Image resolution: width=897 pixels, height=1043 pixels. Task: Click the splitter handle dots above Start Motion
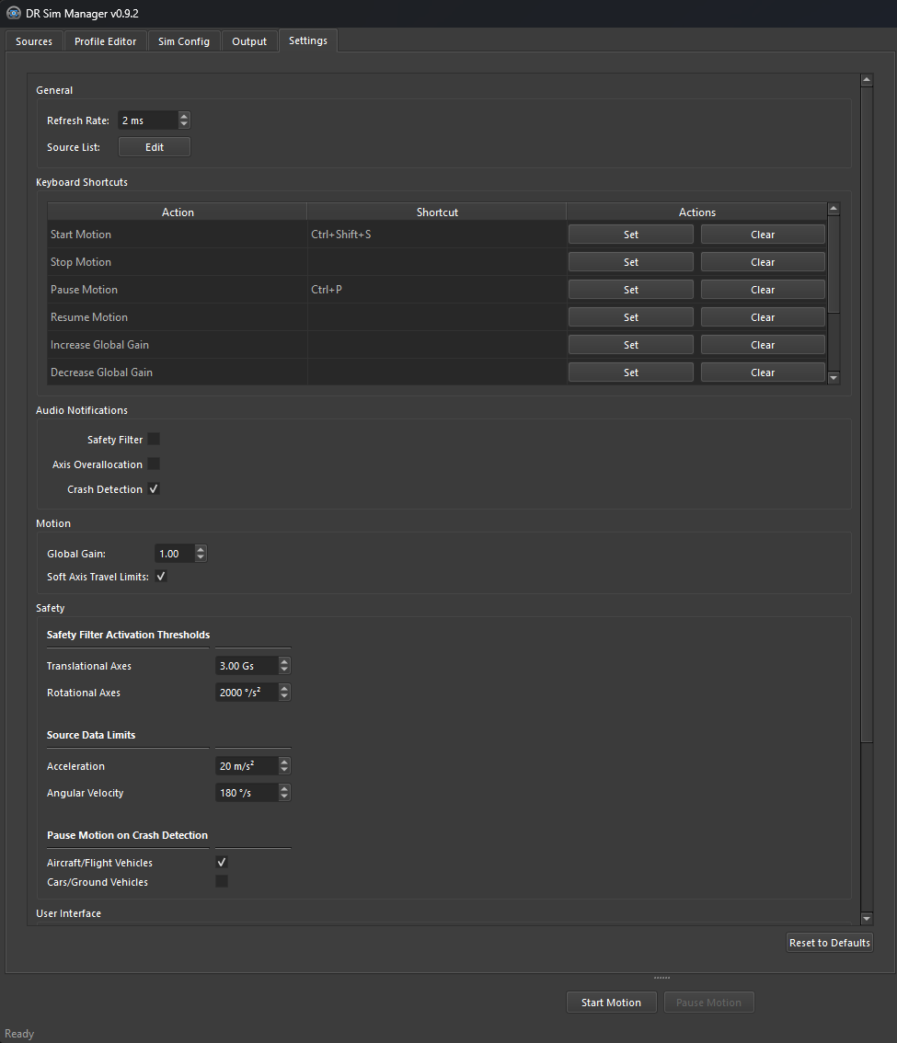click(661, 978)
